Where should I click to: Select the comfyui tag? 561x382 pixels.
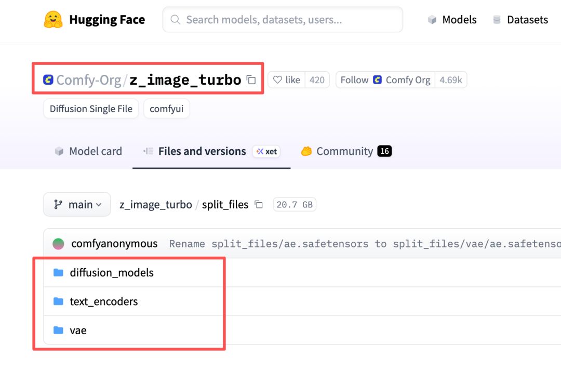pos(166,109)
